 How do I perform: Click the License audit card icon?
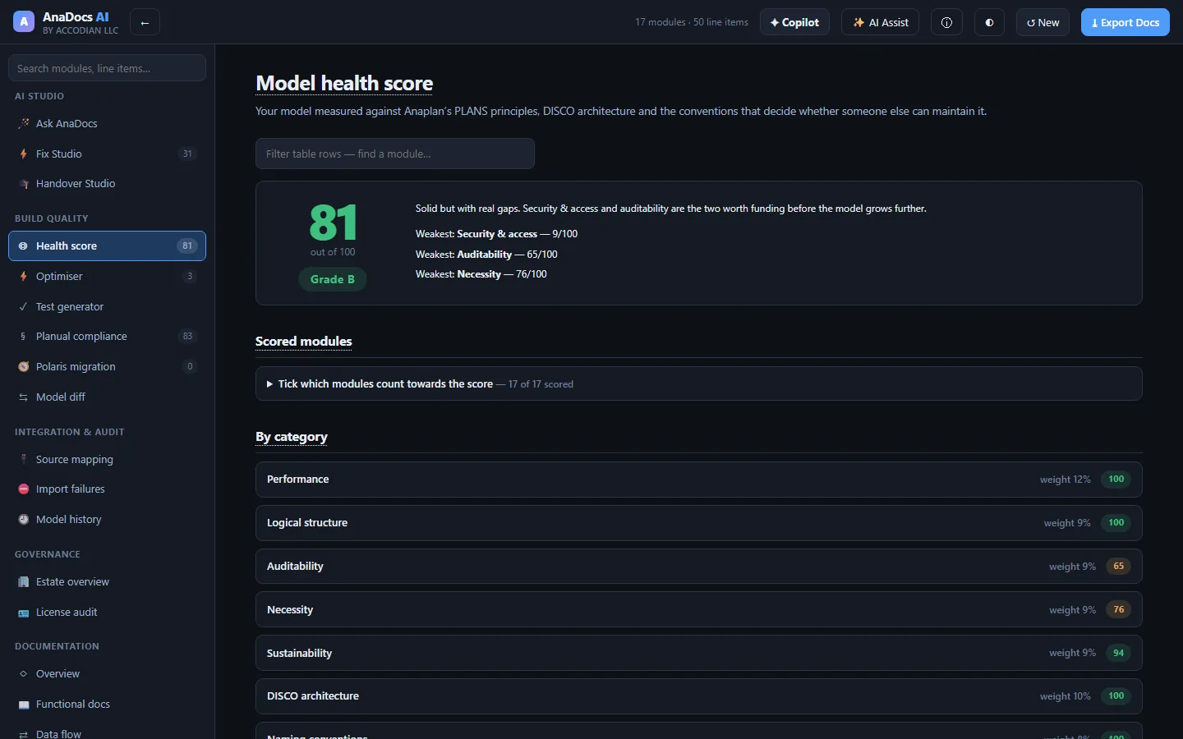[x=24, y=613]
